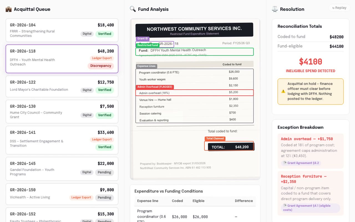The width and height of the screenshot is (355, 222).
Task: Click the Admin Overhead (FLAGGED) label
Action: pos(155,87)
